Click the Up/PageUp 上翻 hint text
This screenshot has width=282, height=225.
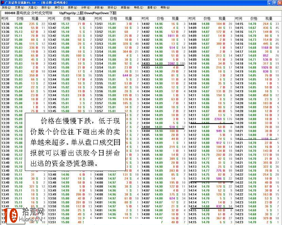tap(72, 13)
